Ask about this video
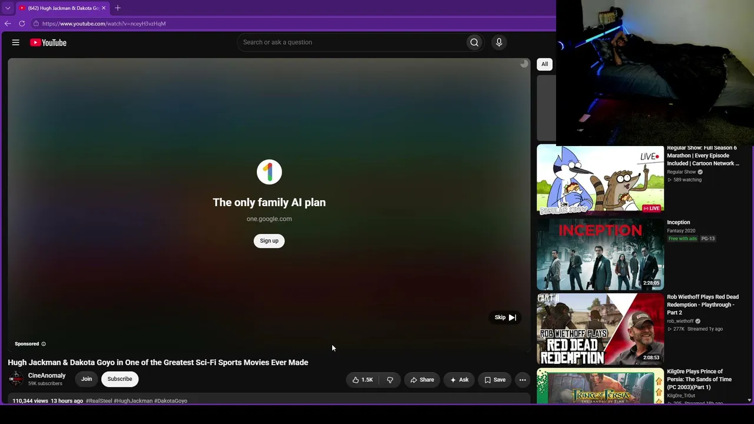Viewport: 754px width, 424px height. point(459,380)
